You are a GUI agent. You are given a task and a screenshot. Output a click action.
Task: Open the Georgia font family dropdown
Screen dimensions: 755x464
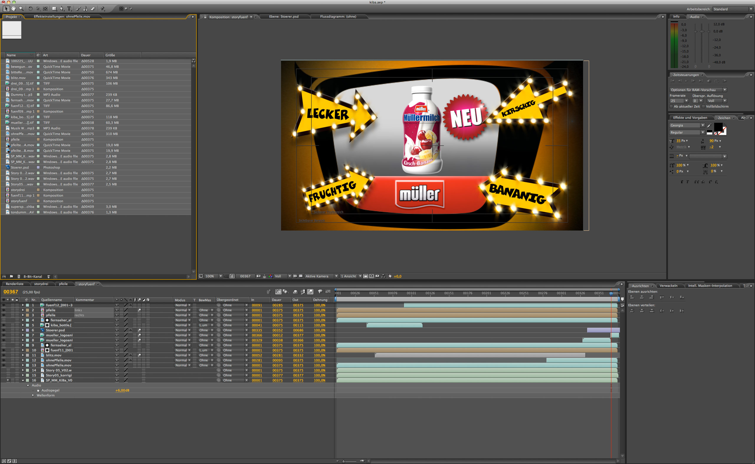point(687,126)
